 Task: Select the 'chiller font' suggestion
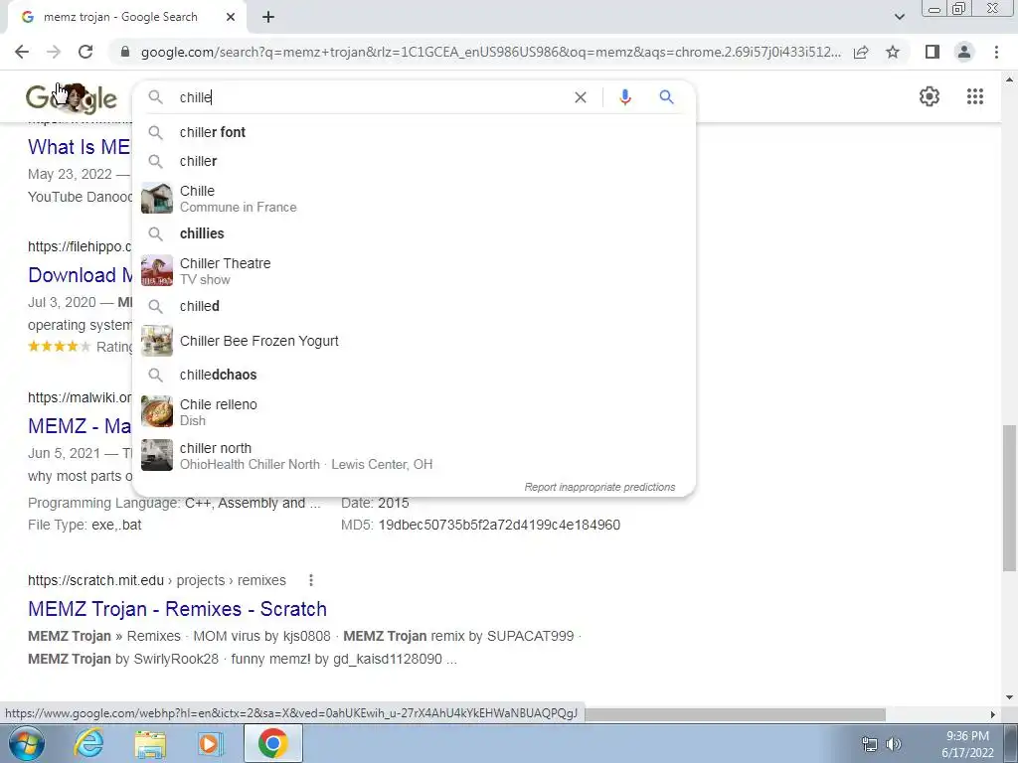click(x=414, y=132)
